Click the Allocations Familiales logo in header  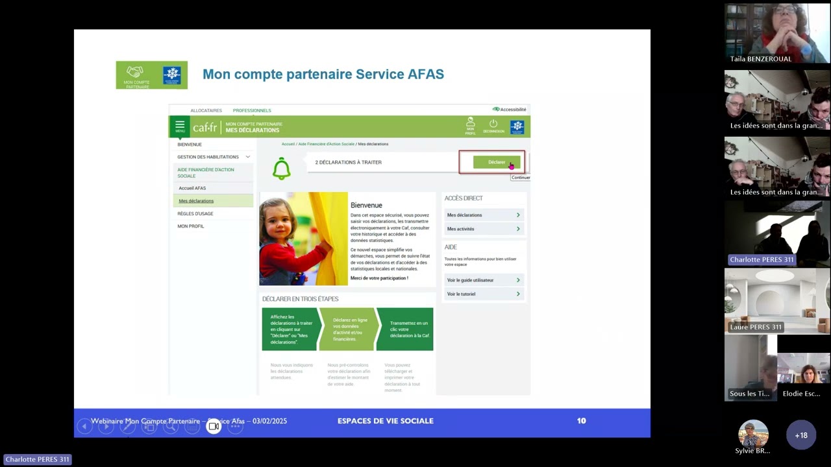[x=517, y=126]
